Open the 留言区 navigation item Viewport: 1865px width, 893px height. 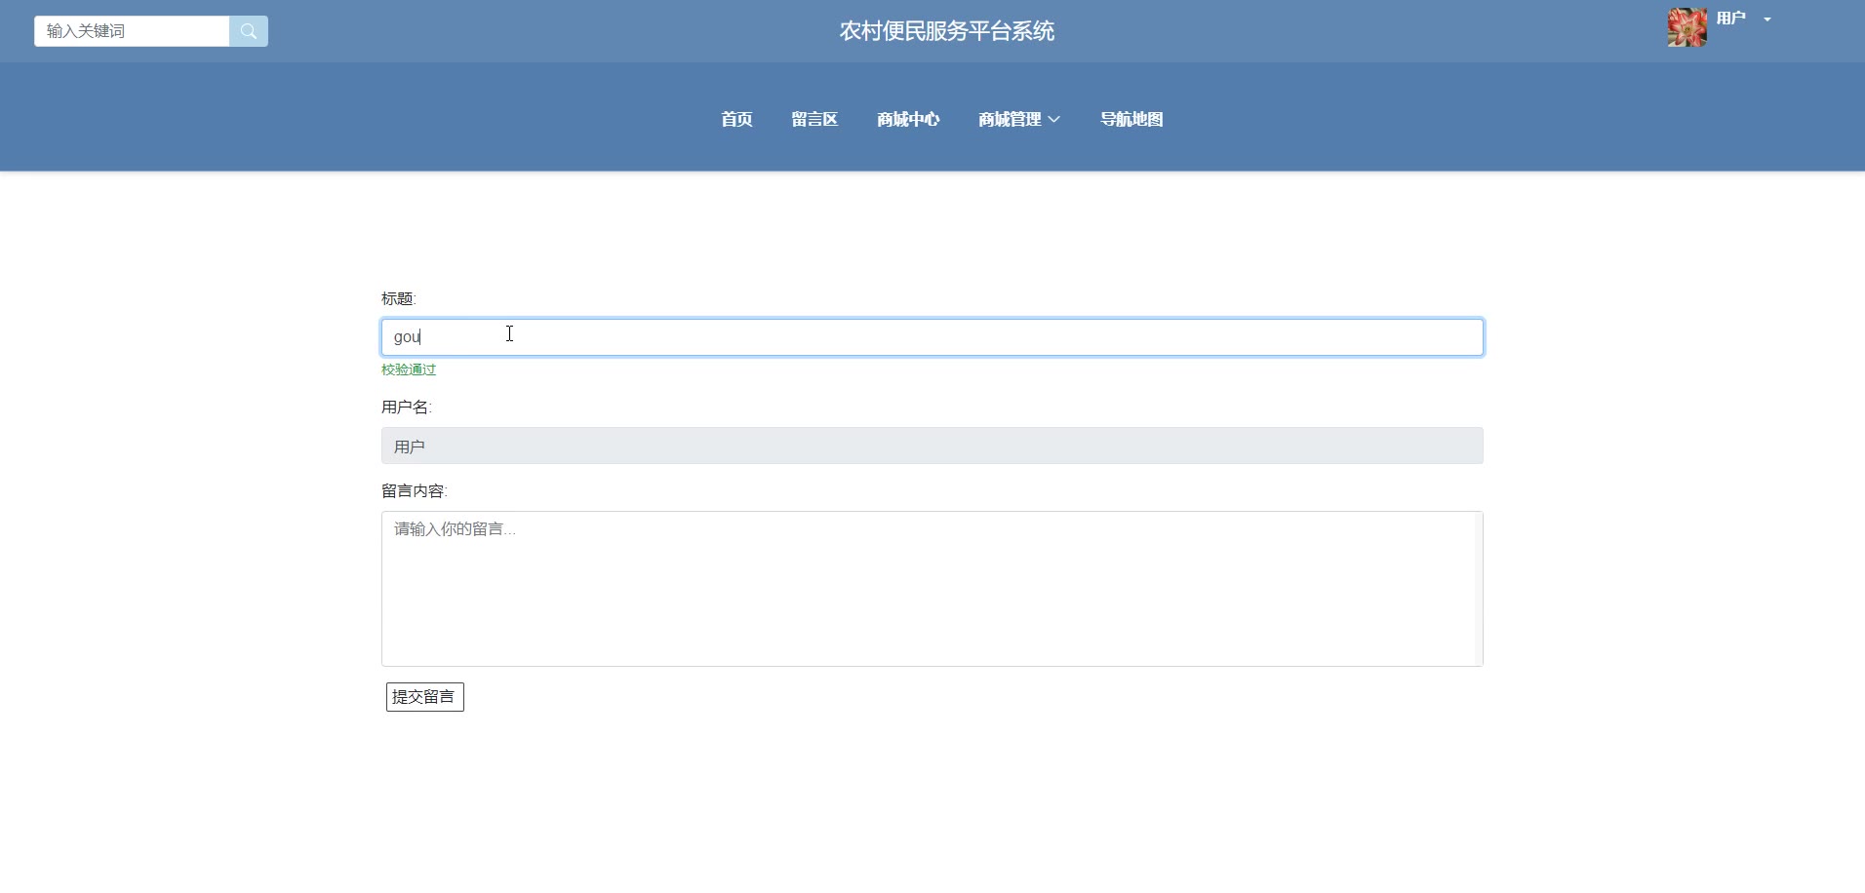814,119
